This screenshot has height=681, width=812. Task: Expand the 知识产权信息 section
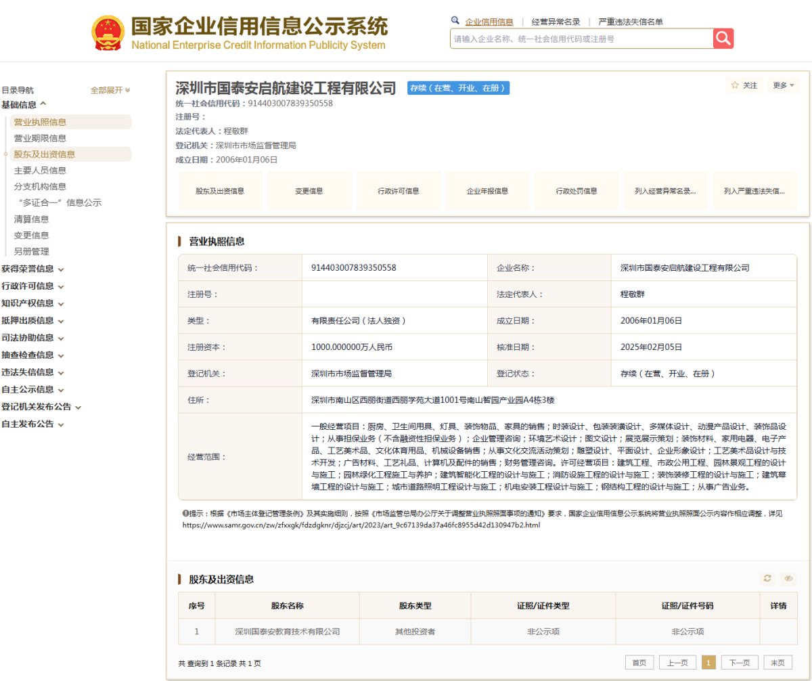click(32, 303)
